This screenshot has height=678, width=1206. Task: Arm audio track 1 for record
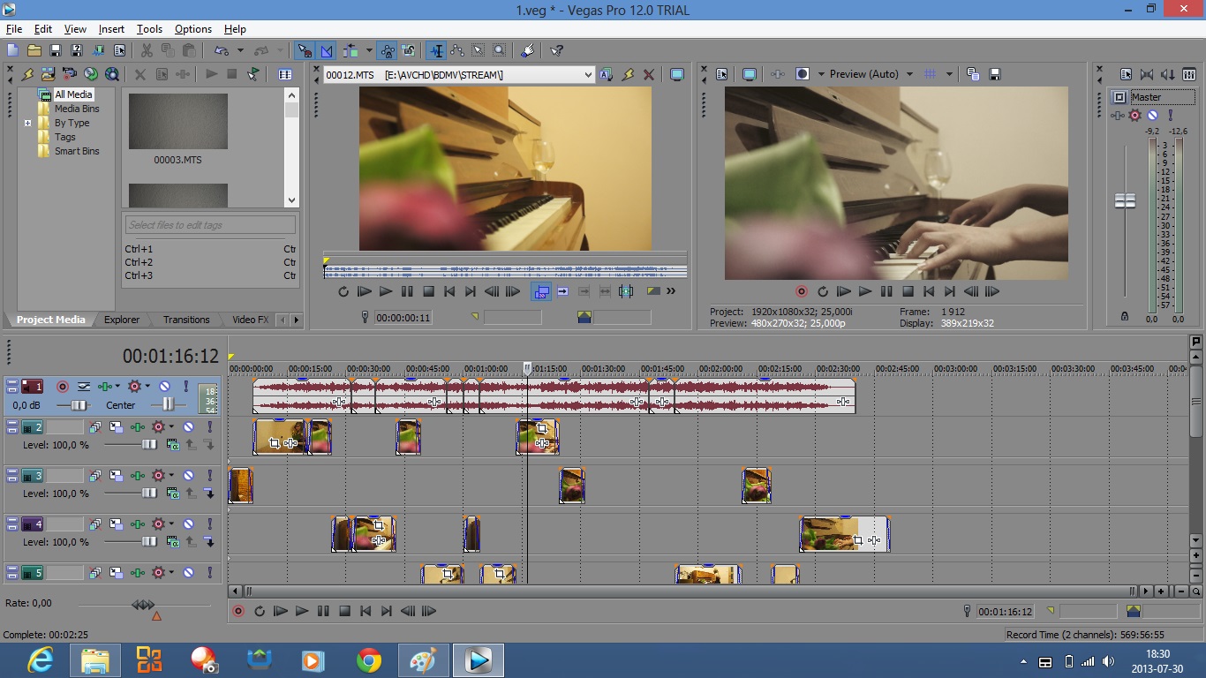click(x=63, y=387)
